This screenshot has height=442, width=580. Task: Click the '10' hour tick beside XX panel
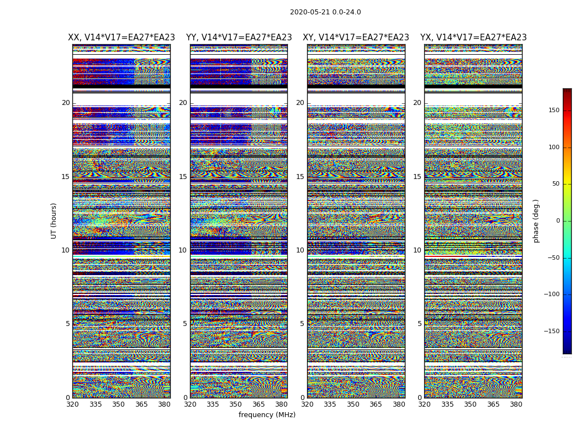click(x=66, y=250)
